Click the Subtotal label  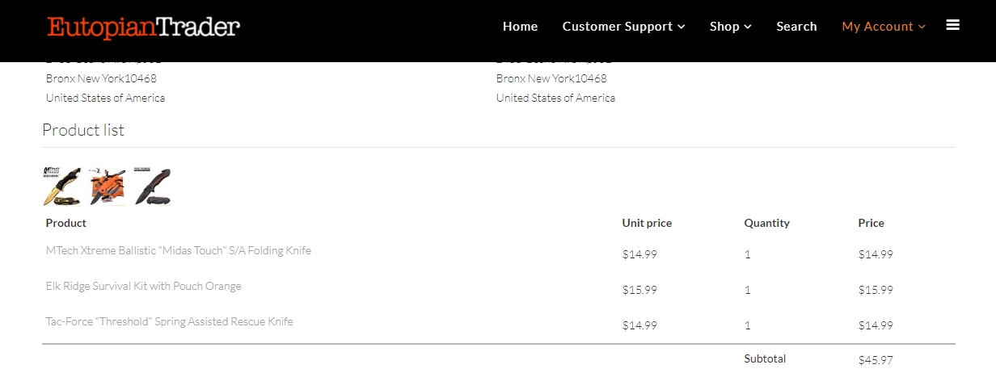coord(765,358)
